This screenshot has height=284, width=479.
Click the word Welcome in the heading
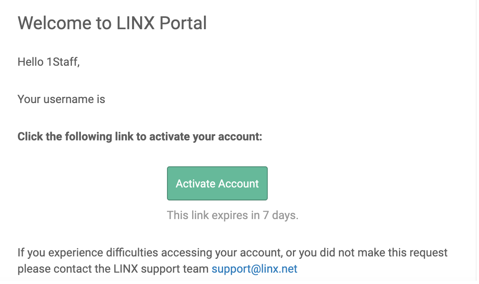coord(54,23)
